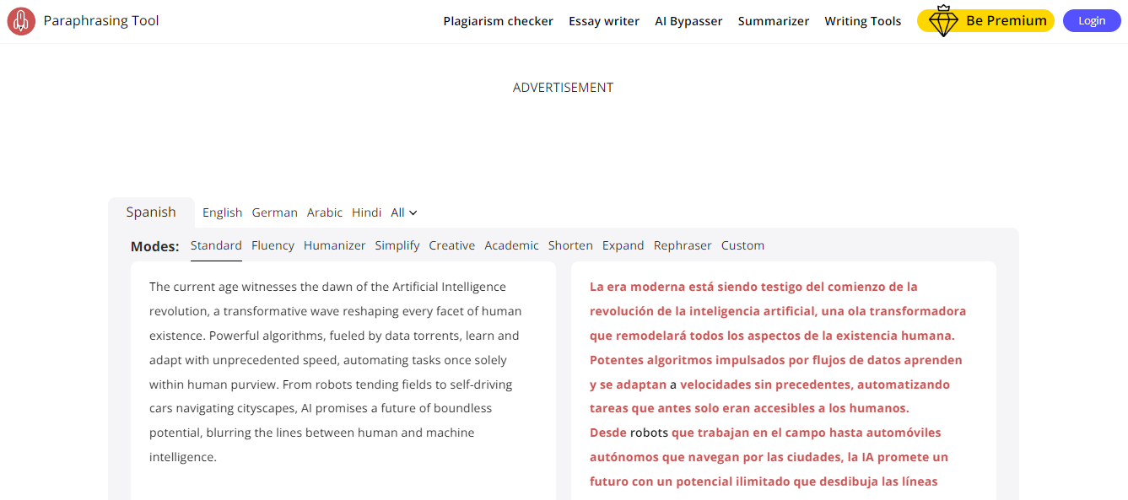Enable the Humanizer mode
This screenshot has height=500, width=1128.
click(334, 245)
